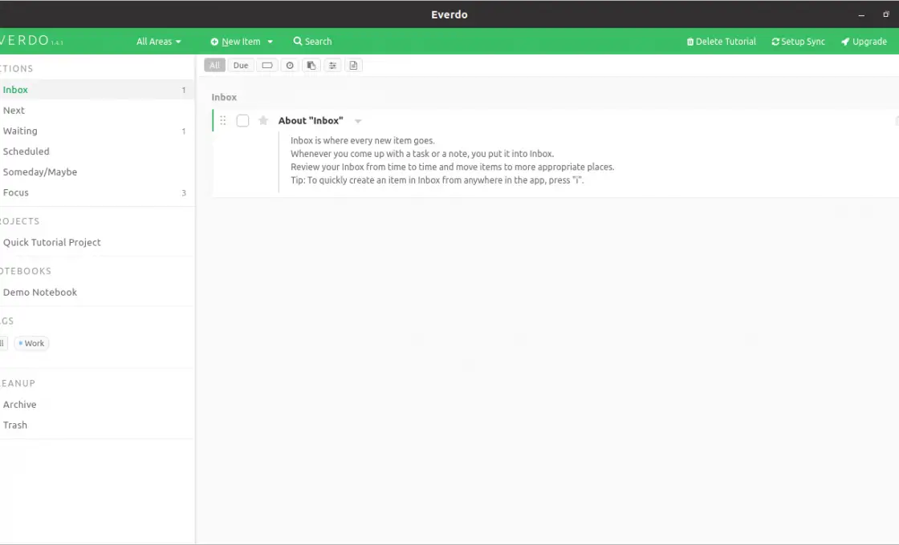
Task: Expand the About "Inbox" item menu arrow
Action: [358, 121]
